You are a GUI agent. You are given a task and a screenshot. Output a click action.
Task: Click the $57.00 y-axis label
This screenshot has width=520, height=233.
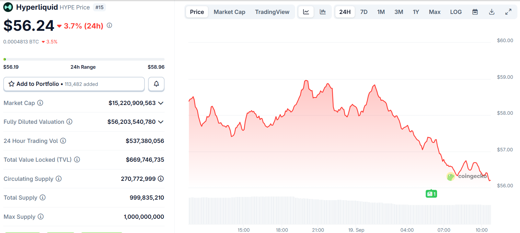[x=505, y=150]
